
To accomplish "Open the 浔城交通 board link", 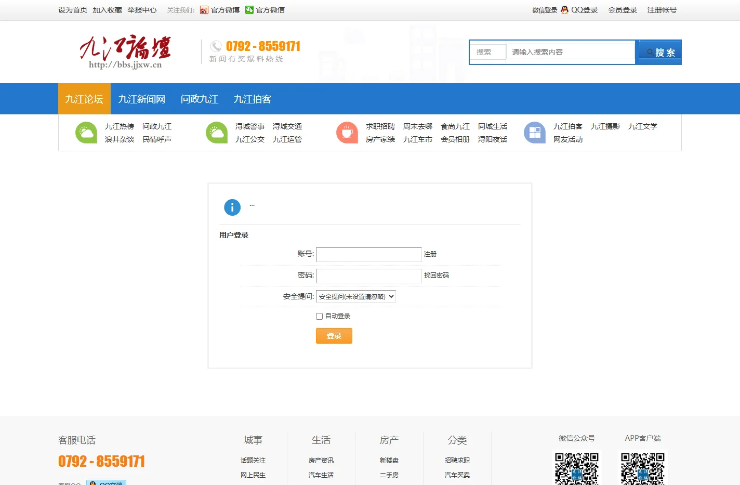I will pos(287,126).
